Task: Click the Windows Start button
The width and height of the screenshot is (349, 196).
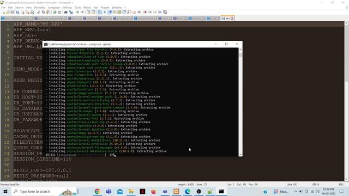Action: (5, 191)
